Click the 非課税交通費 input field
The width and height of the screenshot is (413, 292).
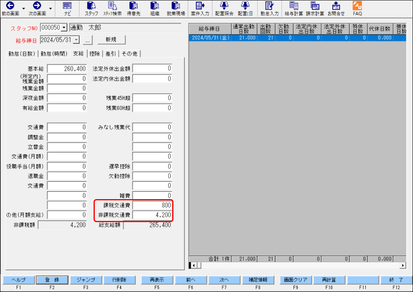pos(152,215)
